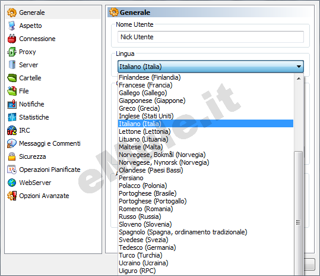320x276 pixels.
Task: Choose Finlandese (Finlandia) from language list
Action: pos(205,77)
